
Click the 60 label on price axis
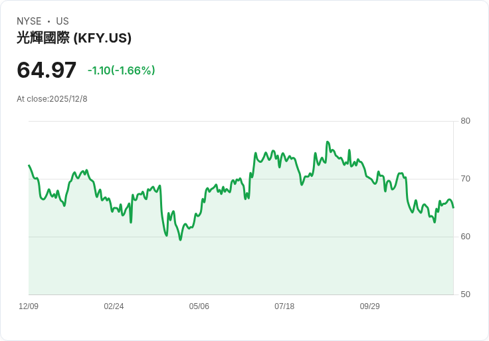click(465, 237)
